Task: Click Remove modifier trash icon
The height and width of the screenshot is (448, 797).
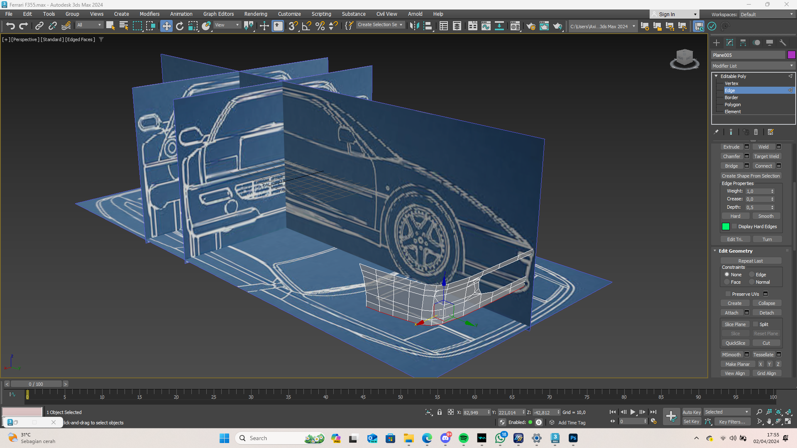Action: coord(756,132)
